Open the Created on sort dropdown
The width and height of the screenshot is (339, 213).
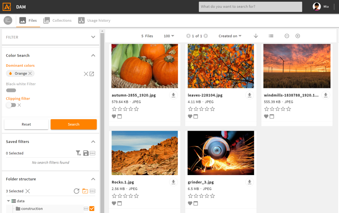[x=230, y=36]
